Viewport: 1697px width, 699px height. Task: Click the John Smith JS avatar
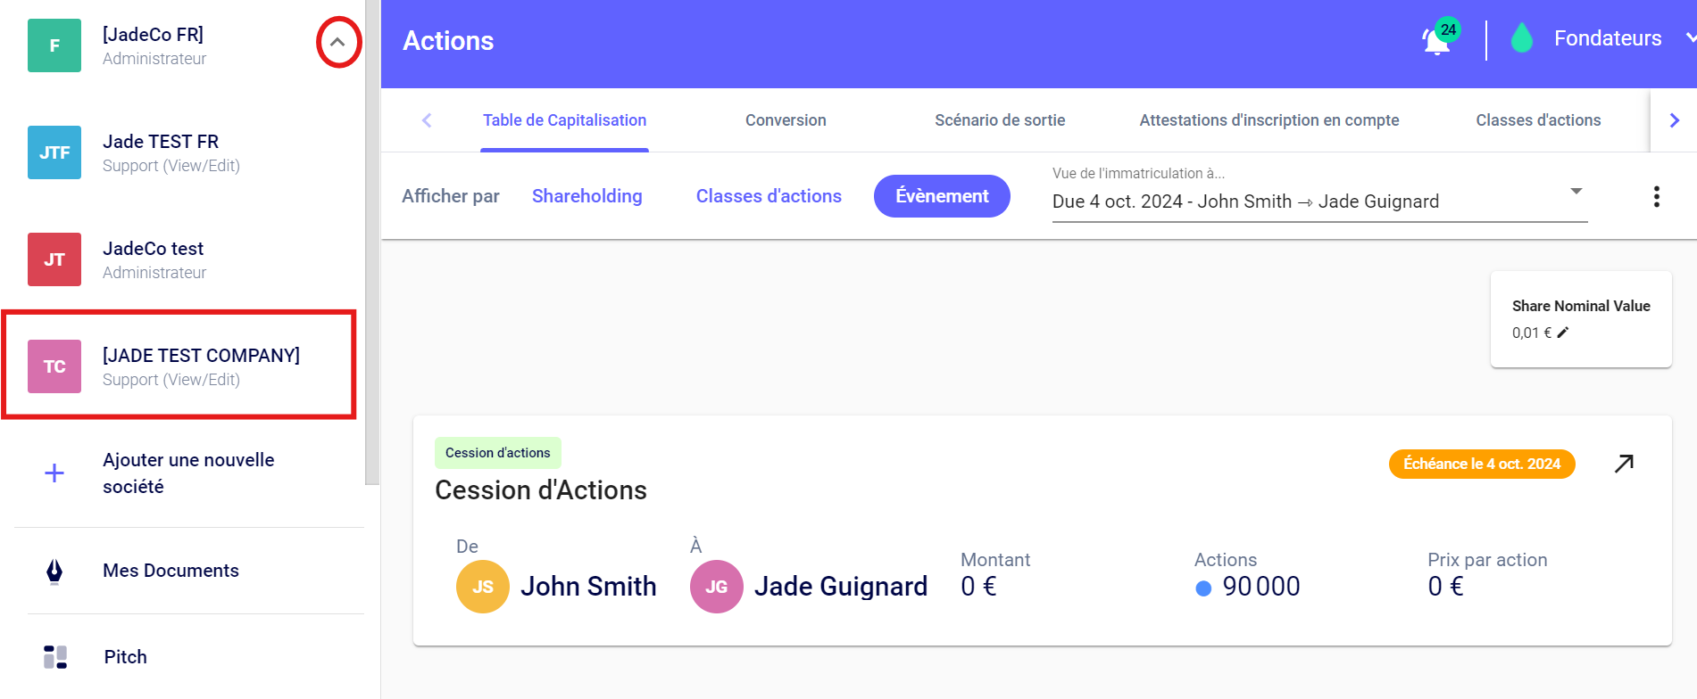pos(482,587)
